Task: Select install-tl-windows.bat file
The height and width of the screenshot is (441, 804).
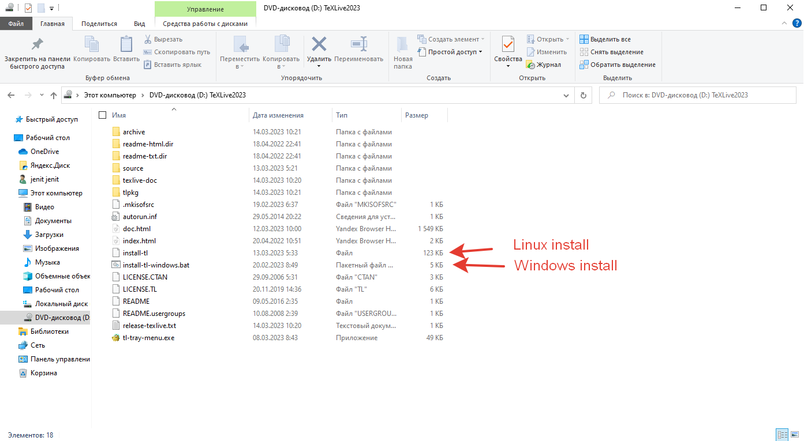Action: [156, 265]
